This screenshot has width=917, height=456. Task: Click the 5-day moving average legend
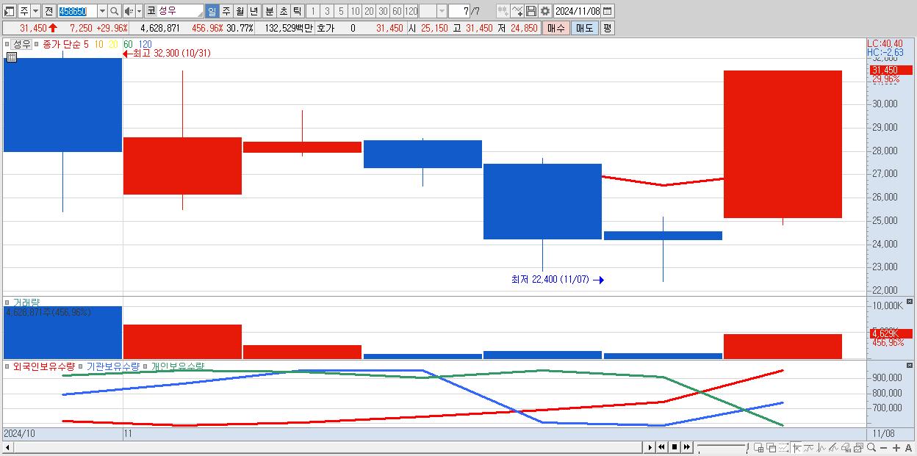[x=86, y=44]
